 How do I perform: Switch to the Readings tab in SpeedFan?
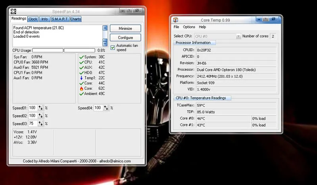click(x=19, y=19)
